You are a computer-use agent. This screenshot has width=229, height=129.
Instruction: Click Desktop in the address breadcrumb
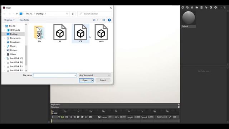pos(40,14)
